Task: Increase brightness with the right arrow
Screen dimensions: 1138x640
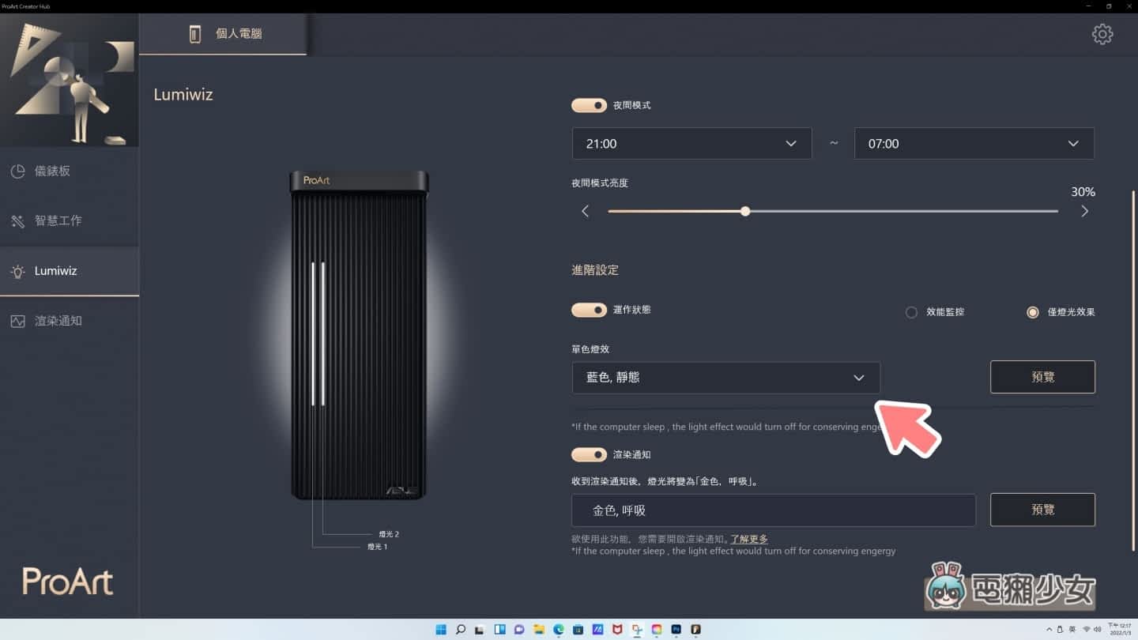Action: (x=1084, y=211)
